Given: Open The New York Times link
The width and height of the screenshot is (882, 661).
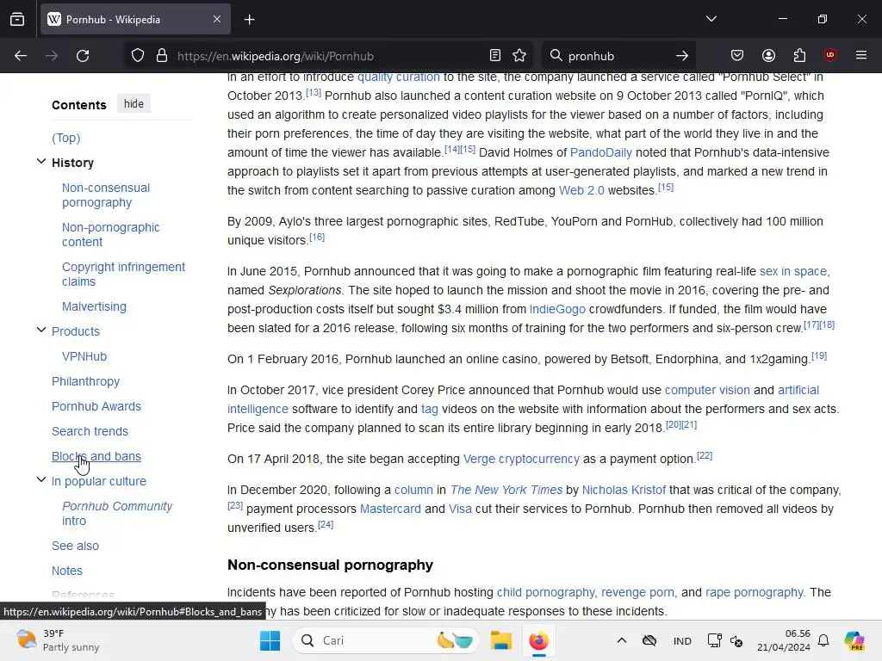Looking at the screenshot, I should pyautogui.click(x=506, y=490).
